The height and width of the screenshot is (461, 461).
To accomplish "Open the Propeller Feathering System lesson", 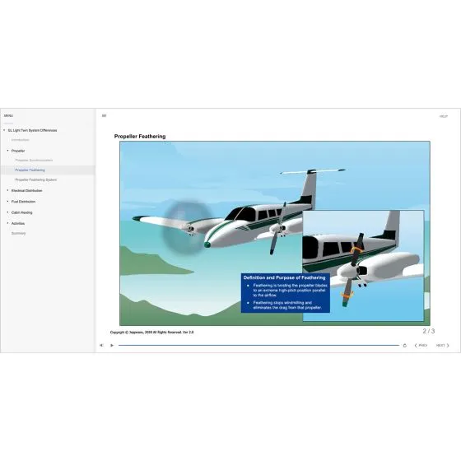I will [36, 179].
